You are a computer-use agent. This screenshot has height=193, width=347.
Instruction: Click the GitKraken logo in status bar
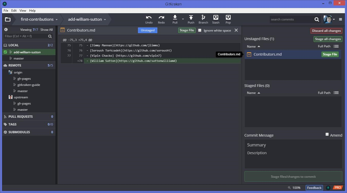tap(328, 188)
